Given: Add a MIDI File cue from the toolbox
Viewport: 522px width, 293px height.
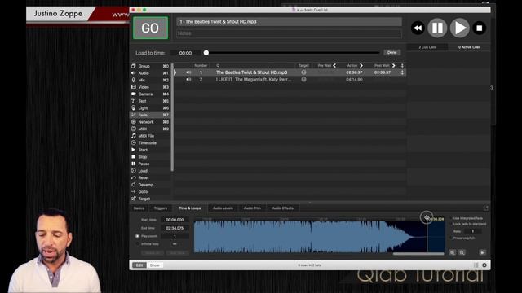Looking at the screenshot, I should point(150,136).
